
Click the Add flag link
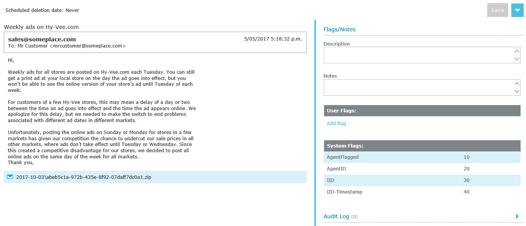(336, 124)
